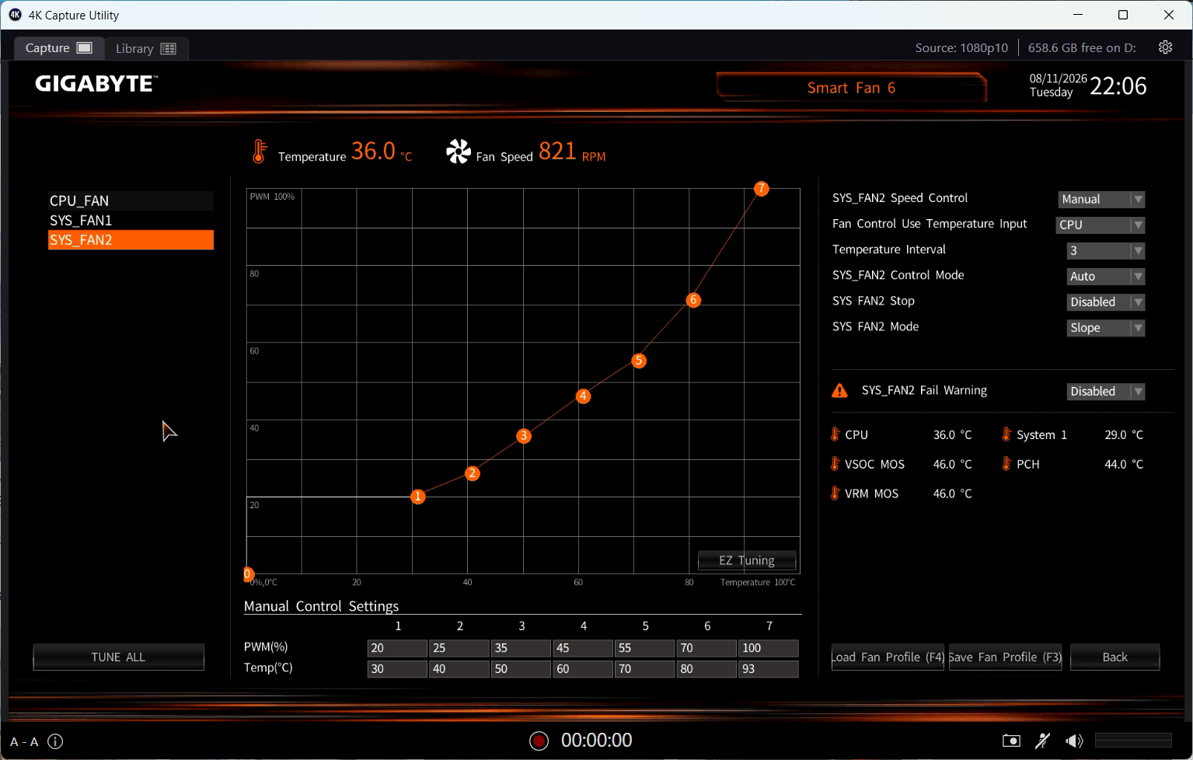The height and width of the screenshot is (760, 1193).
Task: Select curve point 7 at the graph top
Action: pos(762,189)
